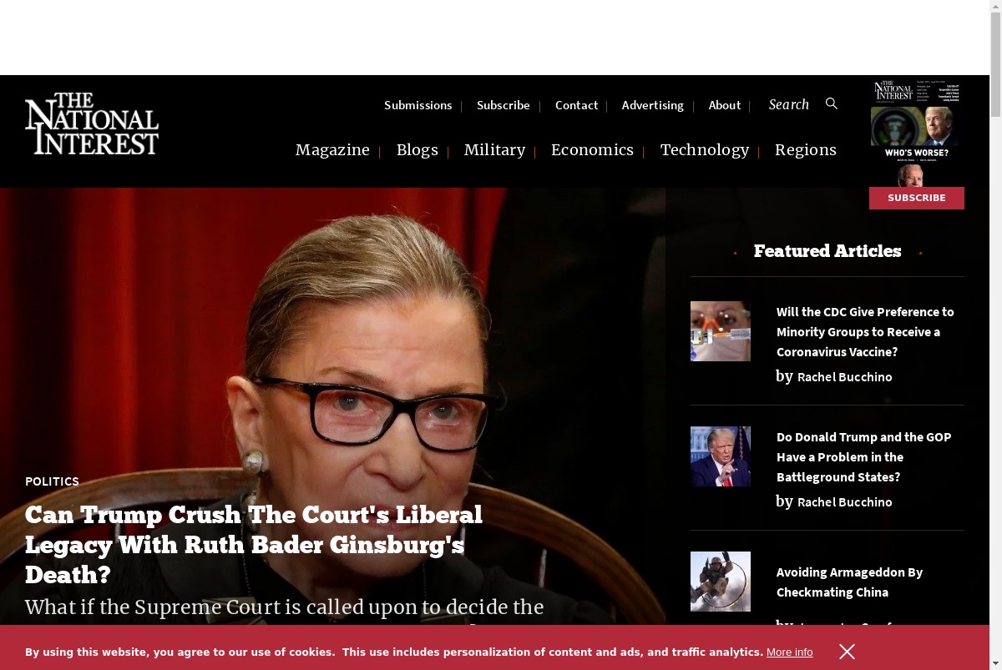Open The National Interest logo homepage

(x=92, y=123)
